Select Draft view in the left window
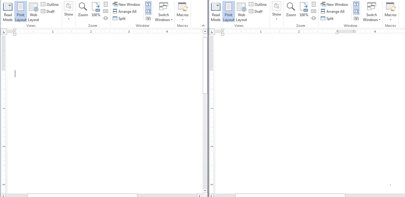The height and width of the screenshot is (197, 405). (x=48, y=11)
